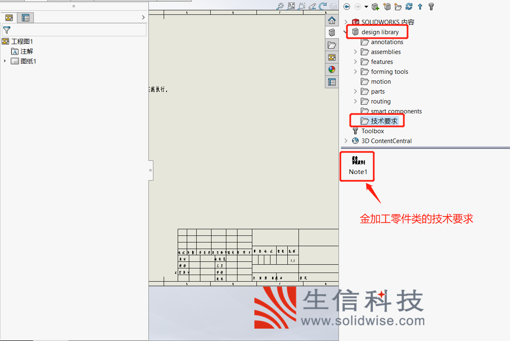Switch to the PropertyManager tab
Screen dimensions: 510x341
point(26,18)
